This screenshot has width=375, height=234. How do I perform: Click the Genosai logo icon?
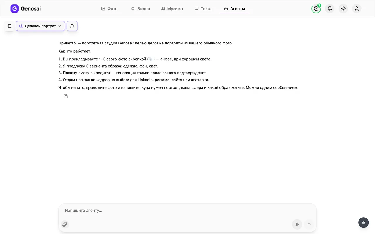click(14, 9)
